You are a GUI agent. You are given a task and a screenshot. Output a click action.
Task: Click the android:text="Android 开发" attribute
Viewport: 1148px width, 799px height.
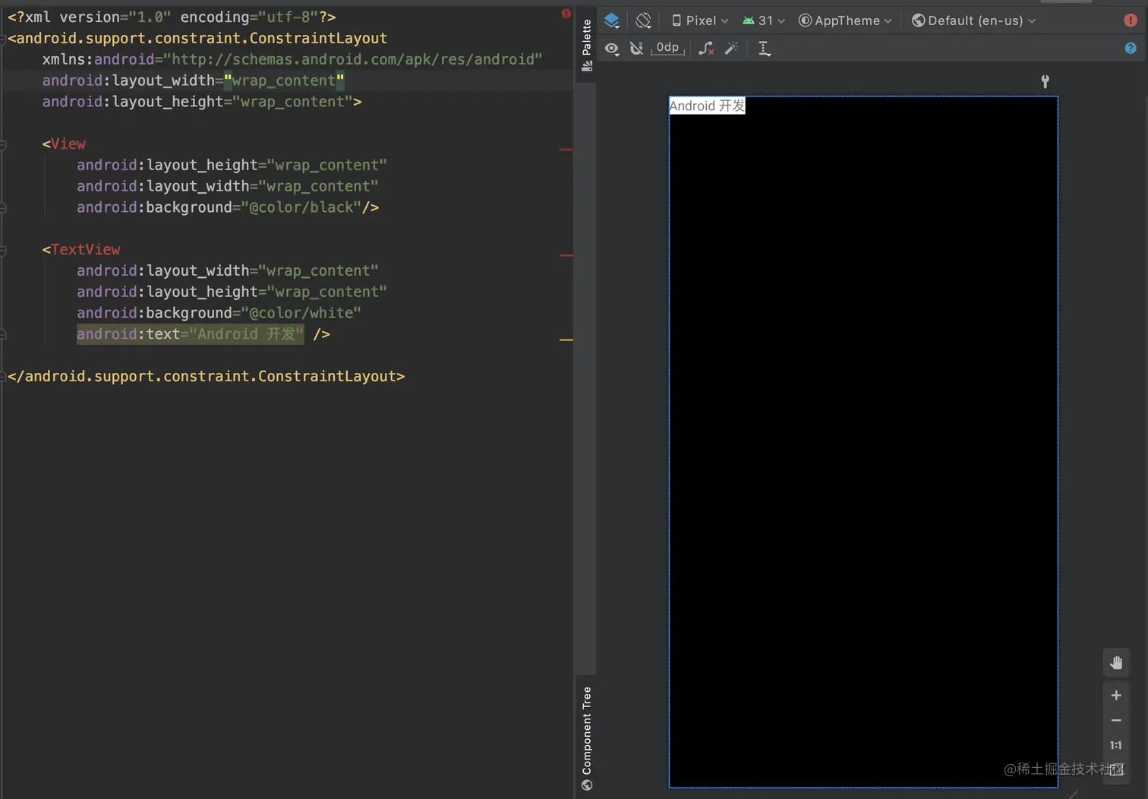tap(190, 334)
